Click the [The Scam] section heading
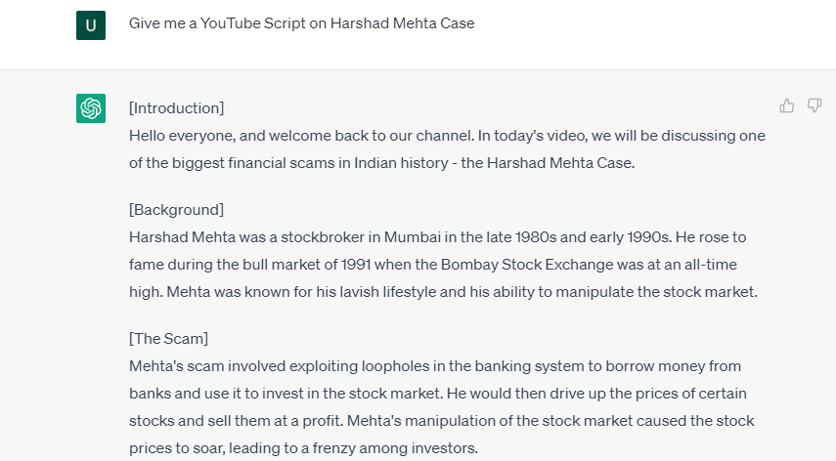The width and height of the screenshot is (836, 461). (x=168, y=338)
